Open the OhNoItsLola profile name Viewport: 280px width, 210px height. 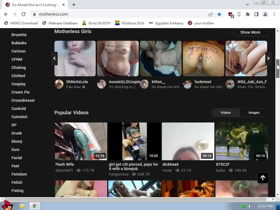tap(77, 82)
